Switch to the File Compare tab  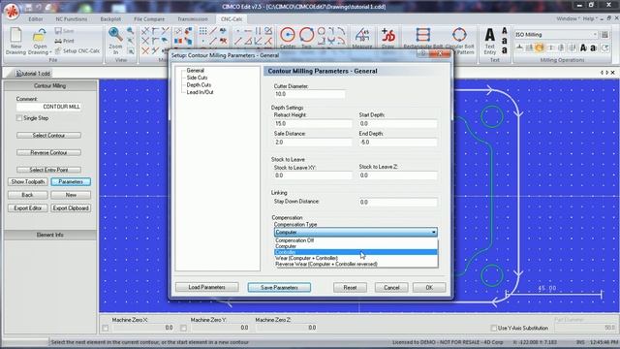pos(149,19)
